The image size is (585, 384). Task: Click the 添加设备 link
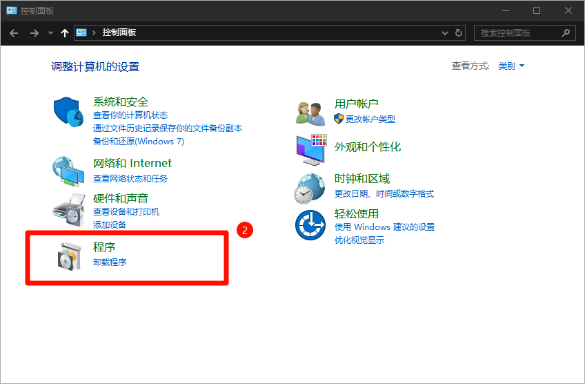click(x=110, y=224)
